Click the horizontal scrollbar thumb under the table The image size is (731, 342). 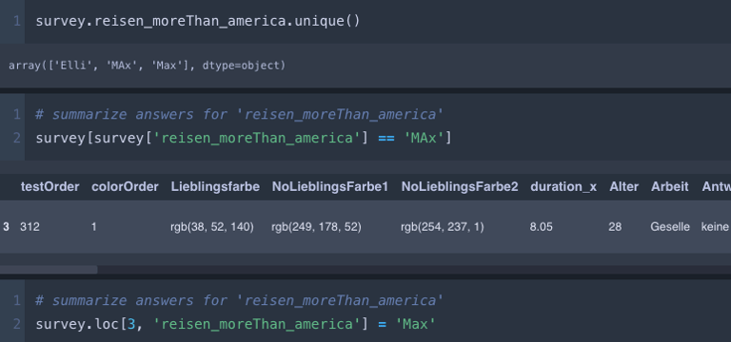tap(49, 270)
